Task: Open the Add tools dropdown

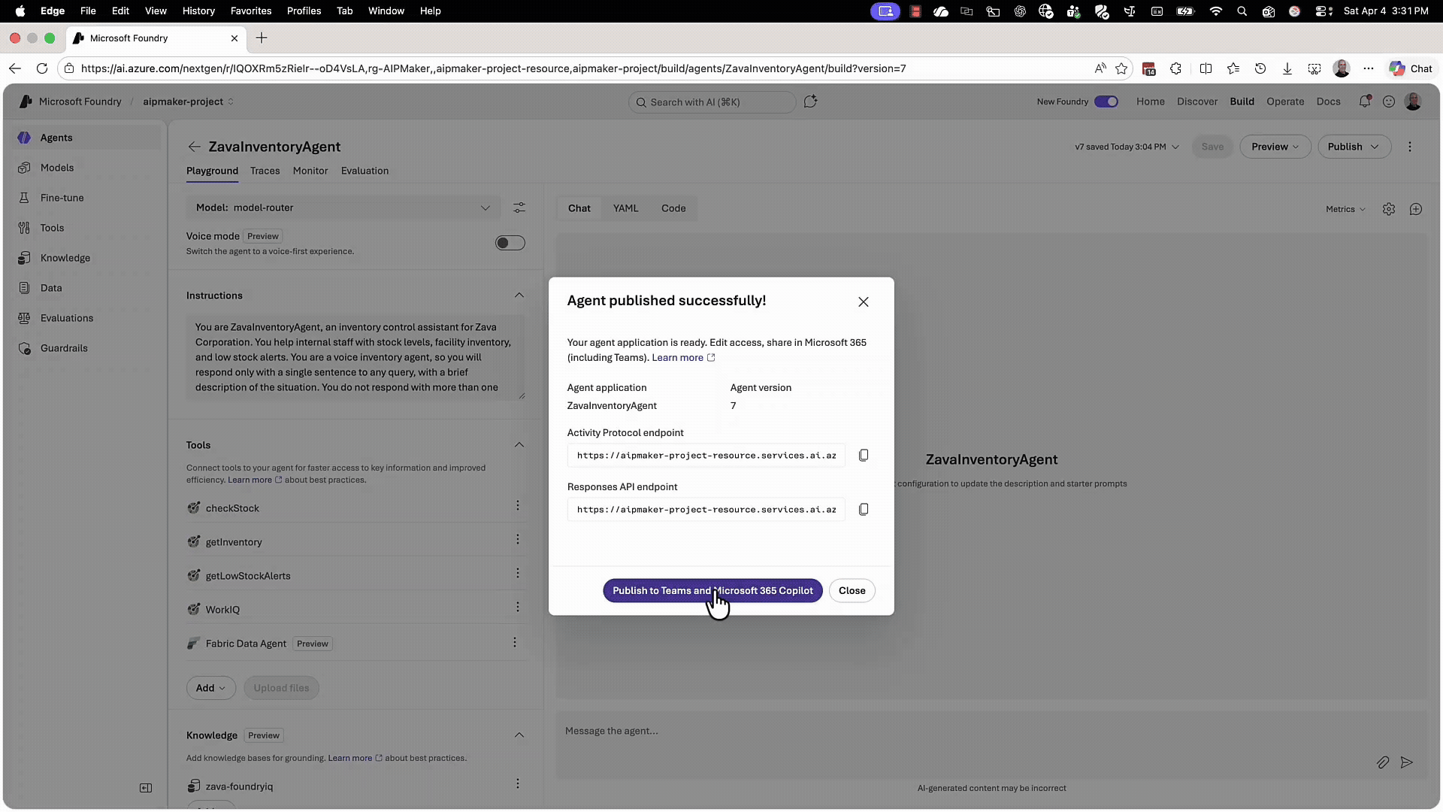Action: click(210, 688)
